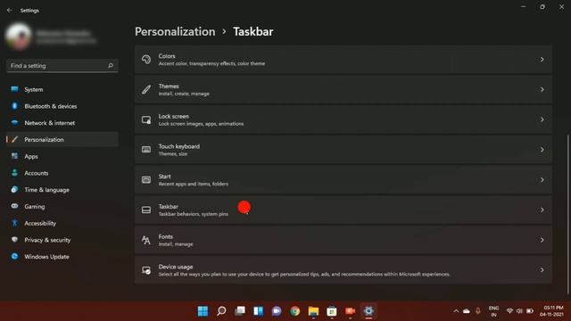Open the ENG IN language switcher

pyautogui.click(x=493, y=311)
